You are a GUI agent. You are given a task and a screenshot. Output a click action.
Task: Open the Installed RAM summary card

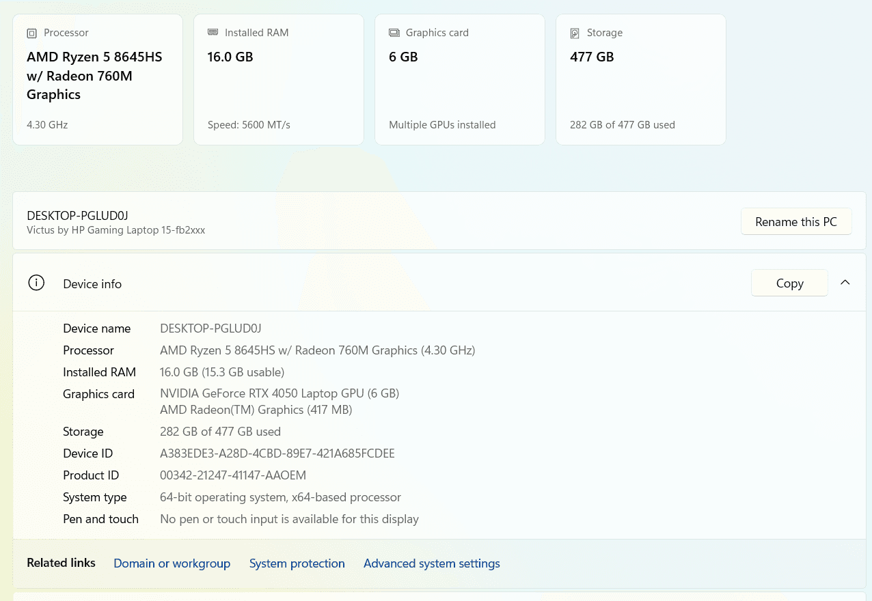pos(279,80)
